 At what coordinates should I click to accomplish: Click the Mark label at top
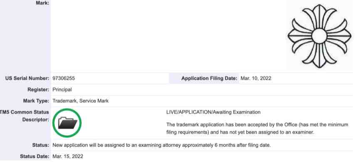point(42,3)
